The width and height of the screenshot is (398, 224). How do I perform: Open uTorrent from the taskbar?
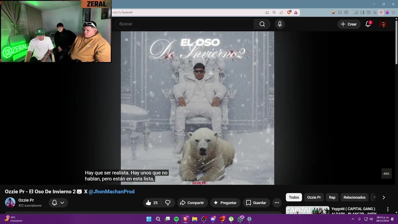pyautogui.click(x=231, y=219)
